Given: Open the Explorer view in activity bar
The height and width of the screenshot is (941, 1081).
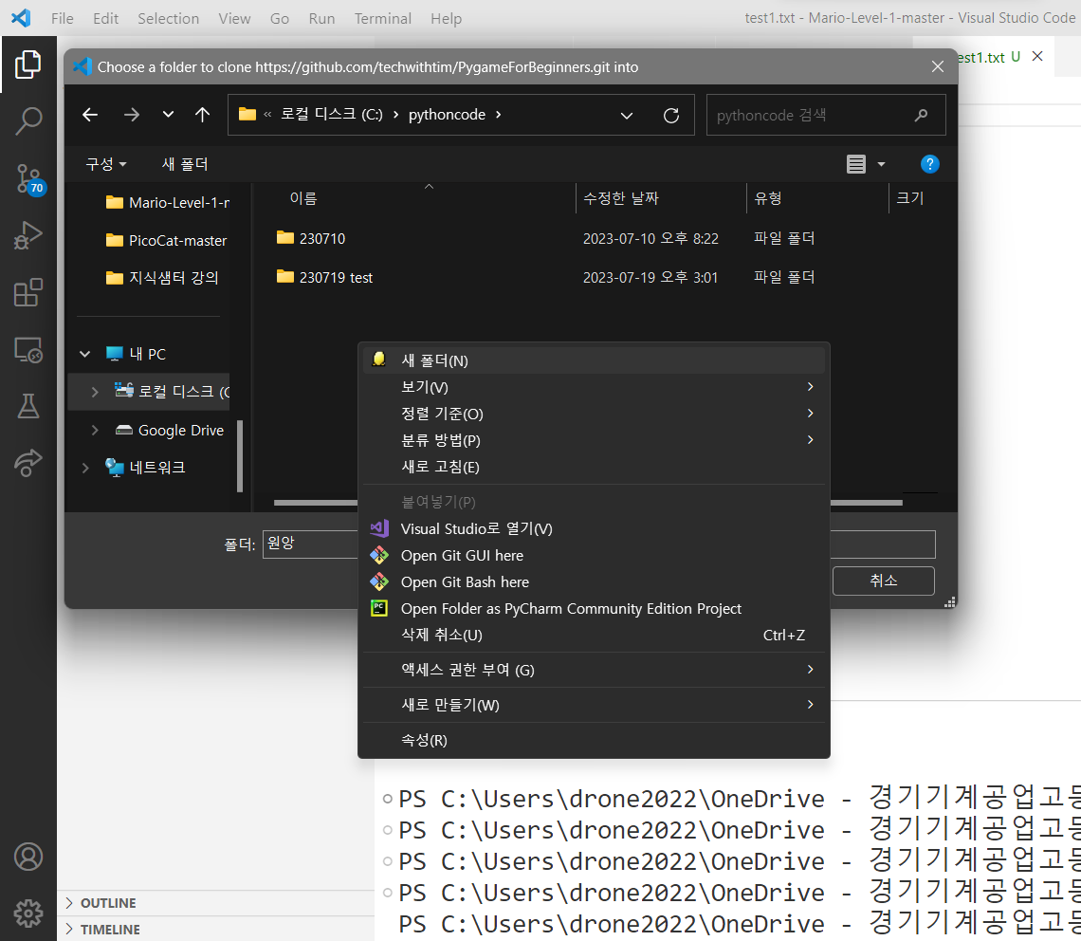Looking at the screenshot, I should coord(28,65).
